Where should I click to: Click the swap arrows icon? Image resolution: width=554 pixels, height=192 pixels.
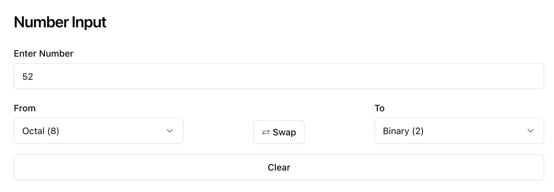pyautogui.click(x=266, y=132)
